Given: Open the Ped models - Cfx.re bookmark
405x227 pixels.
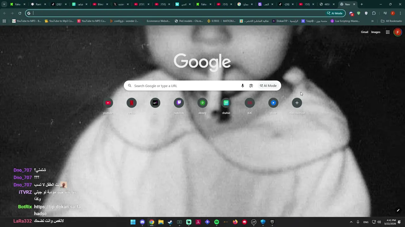Looking at the screenshot, I should click(x=189, y=21).
